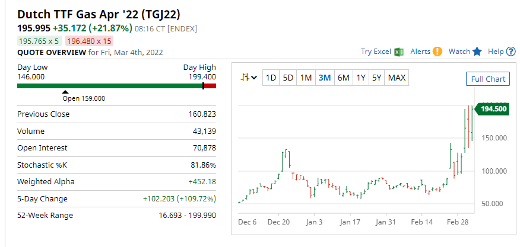Screen dimensions: 520x247
Task: Select the 1Y time range
Action: coord(361,78)
